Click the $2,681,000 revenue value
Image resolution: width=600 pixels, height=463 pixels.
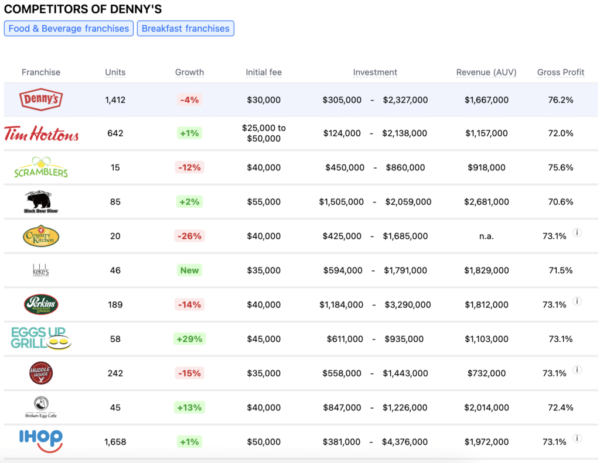coord(486,202)
